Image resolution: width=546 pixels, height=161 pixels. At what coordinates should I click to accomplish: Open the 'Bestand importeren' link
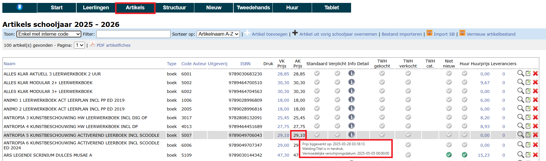pyautogui.click(x=402, y=34)
